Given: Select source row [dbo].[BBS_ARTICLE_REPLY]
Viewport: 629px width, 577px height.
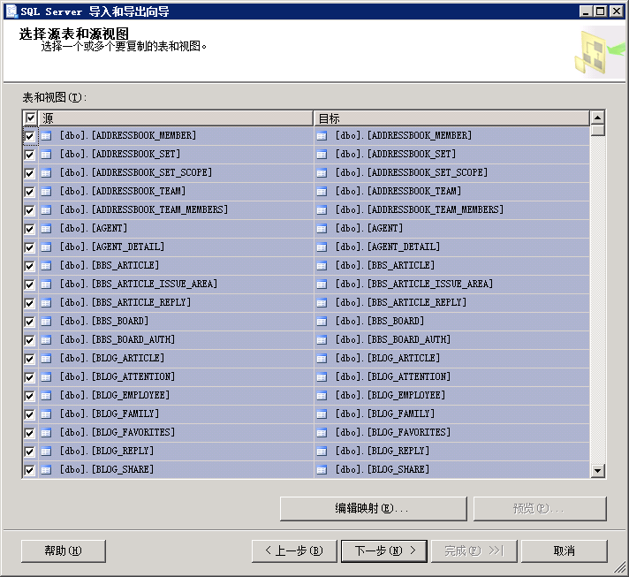Looking at the screenshot, I should coord(176,303).
